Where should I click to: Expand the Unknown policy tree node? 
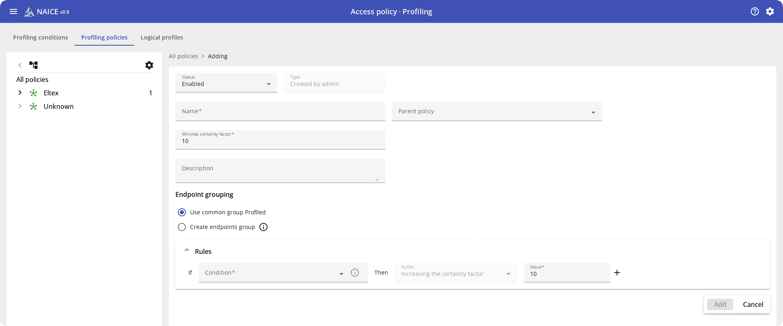[x=20, y=106]
